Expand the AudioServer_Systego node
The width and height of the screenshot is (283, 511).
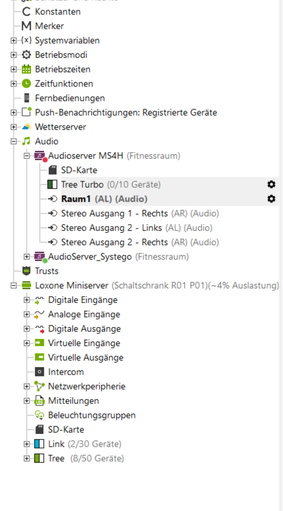pos(26,257)
